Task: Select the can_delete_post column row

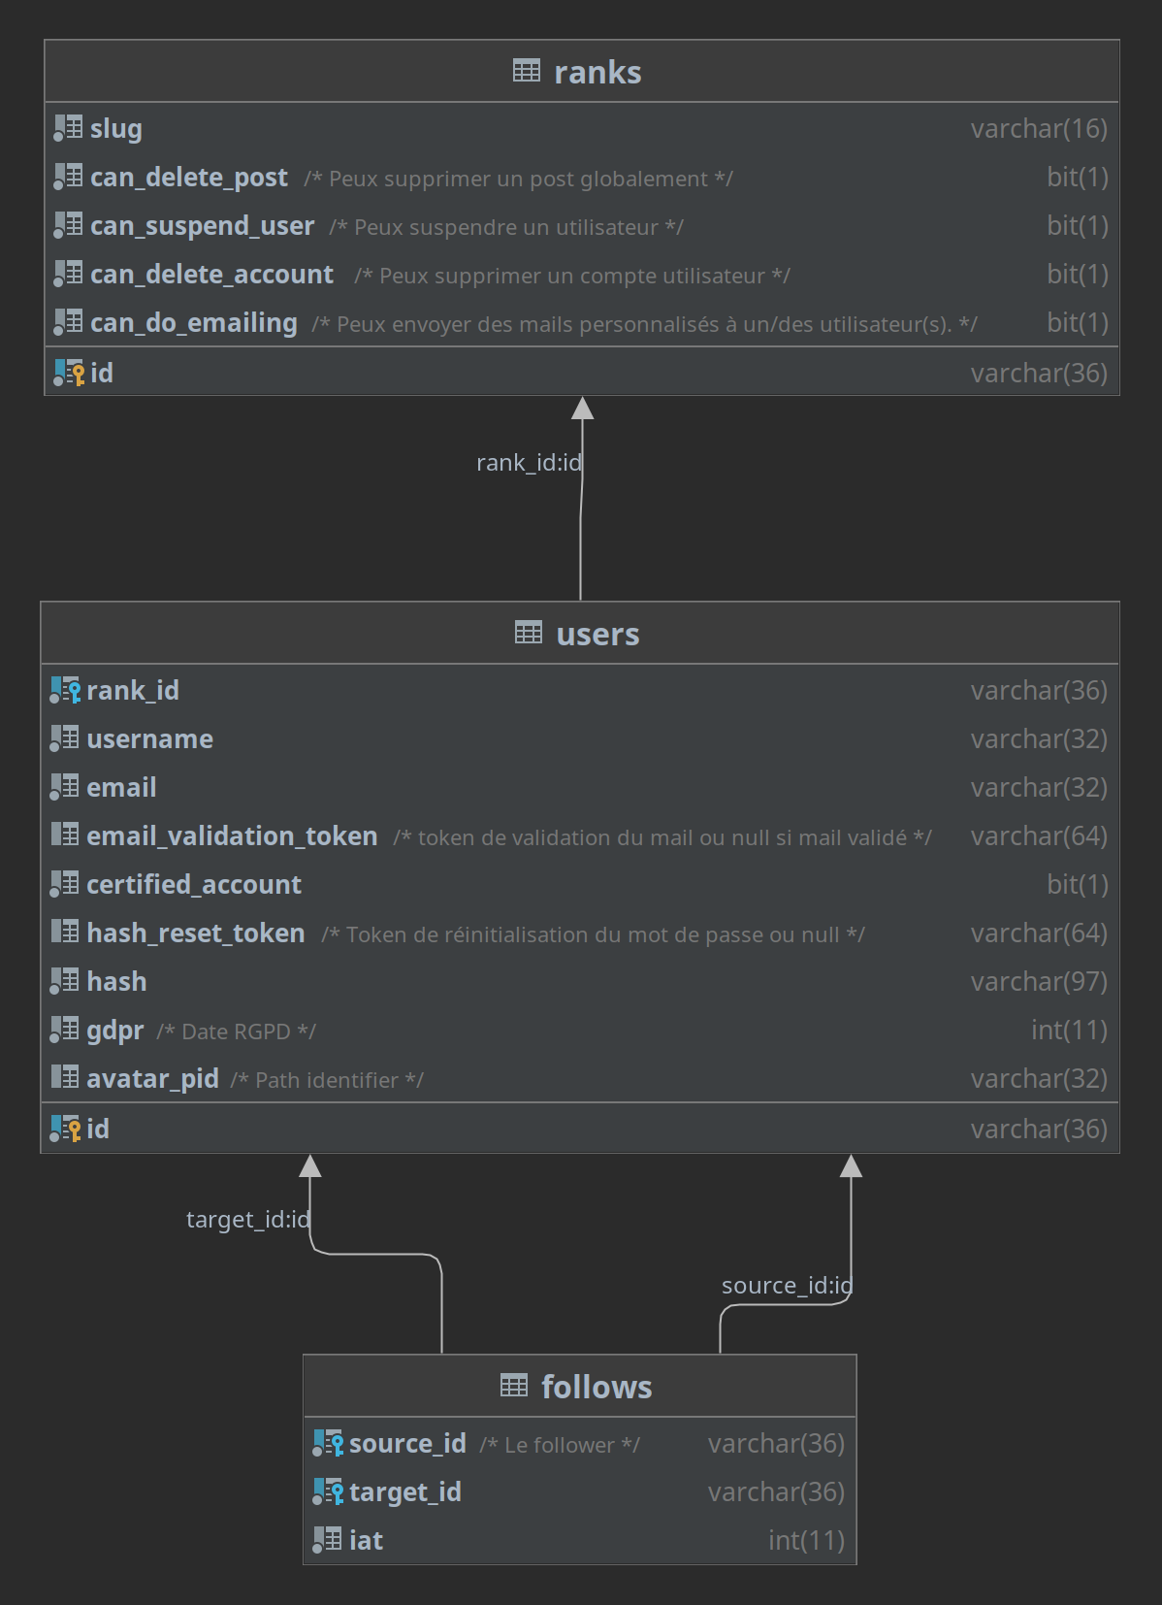Action: (582, 177)
